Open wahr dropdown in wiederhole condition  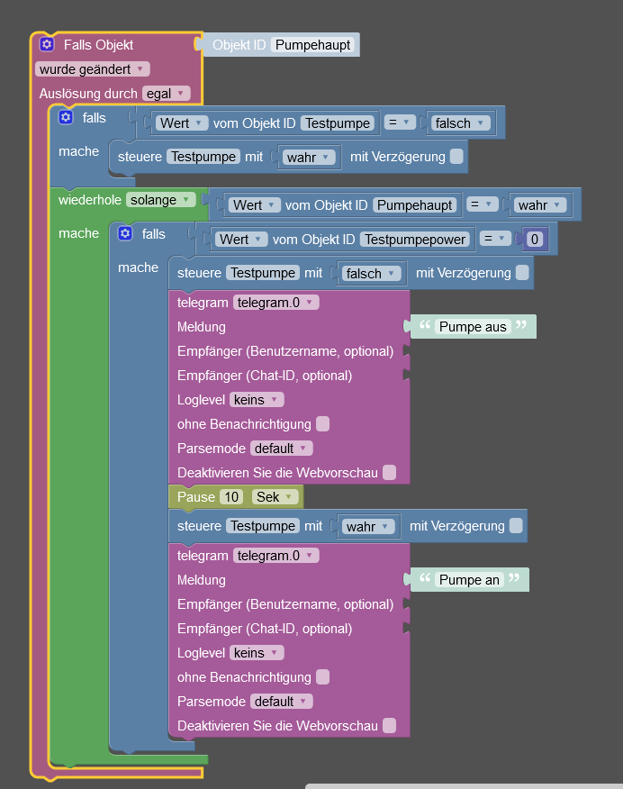click(x=539, y=205)
